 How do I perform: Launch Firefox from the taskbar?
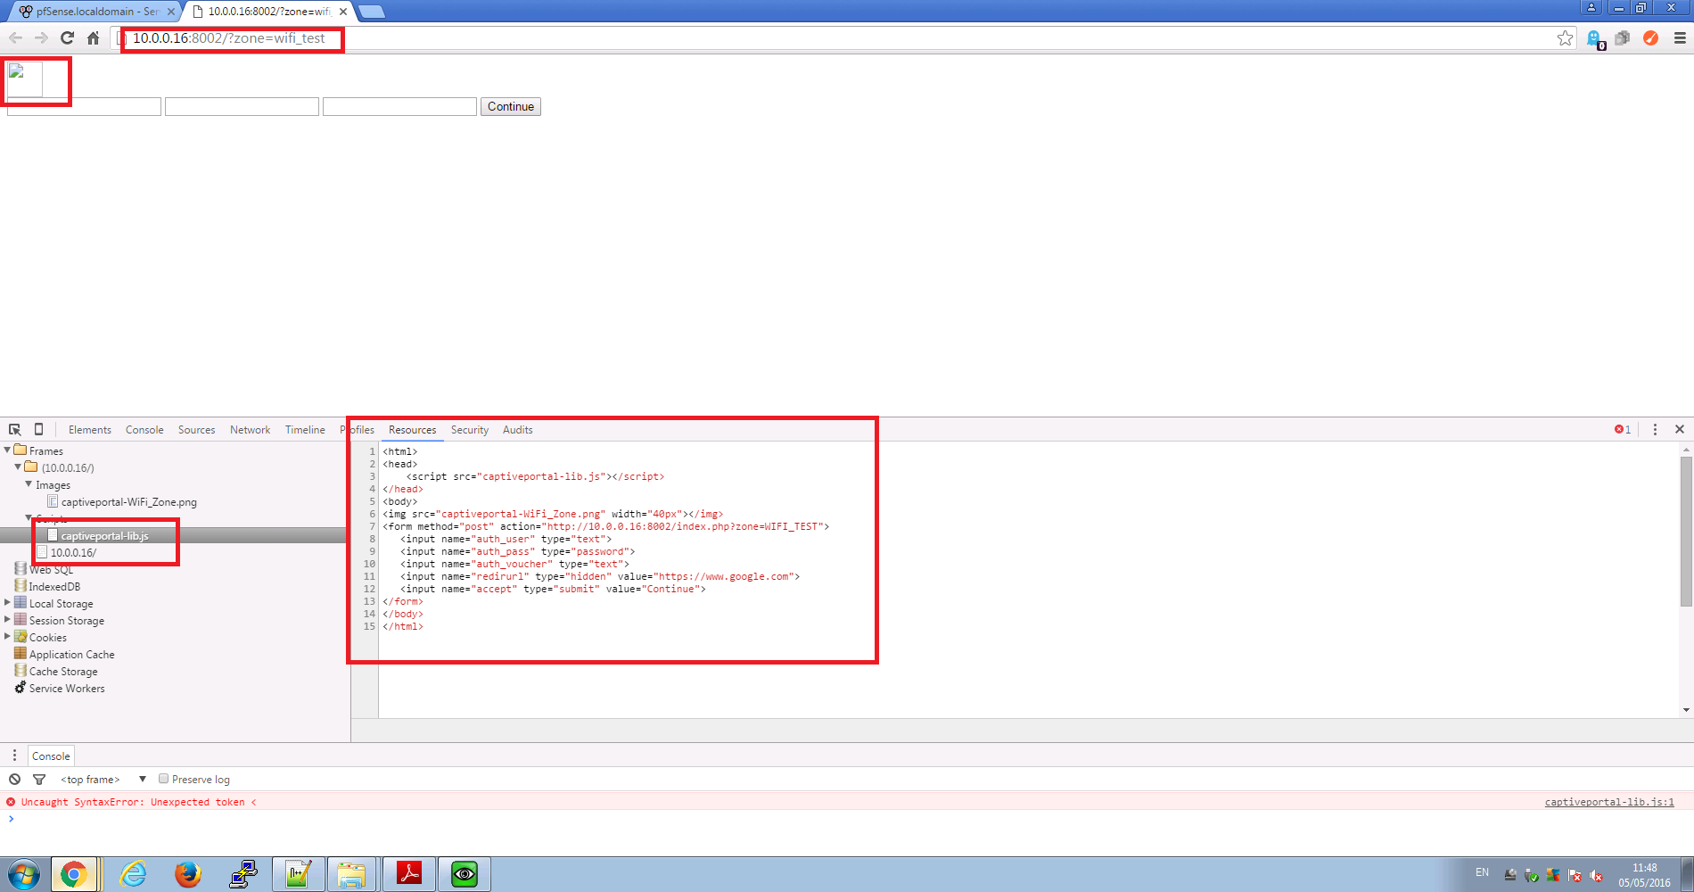(187, 874)
